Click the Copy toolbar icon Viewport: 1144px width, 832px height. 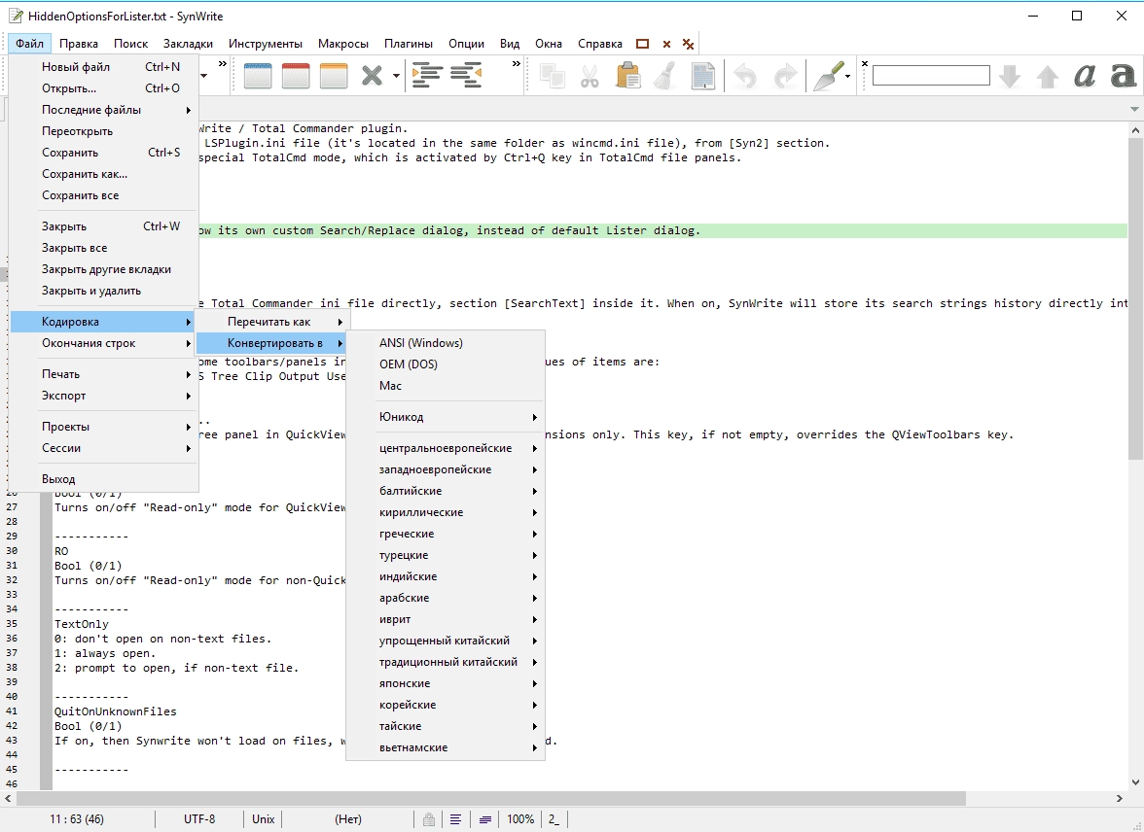point(553,76)
